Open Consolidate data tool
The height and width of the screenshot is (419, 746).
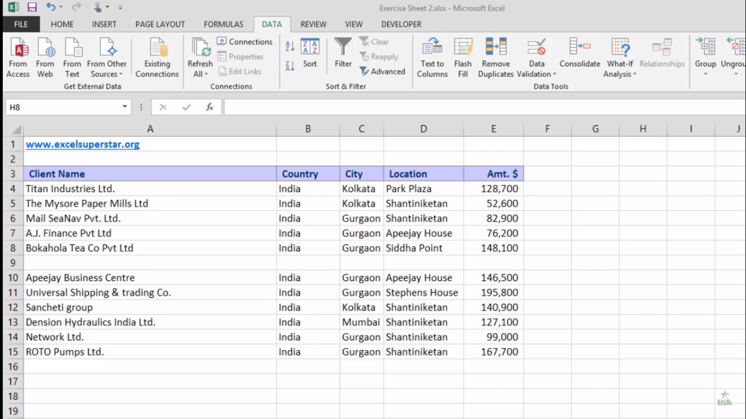[x=579, y=53]
